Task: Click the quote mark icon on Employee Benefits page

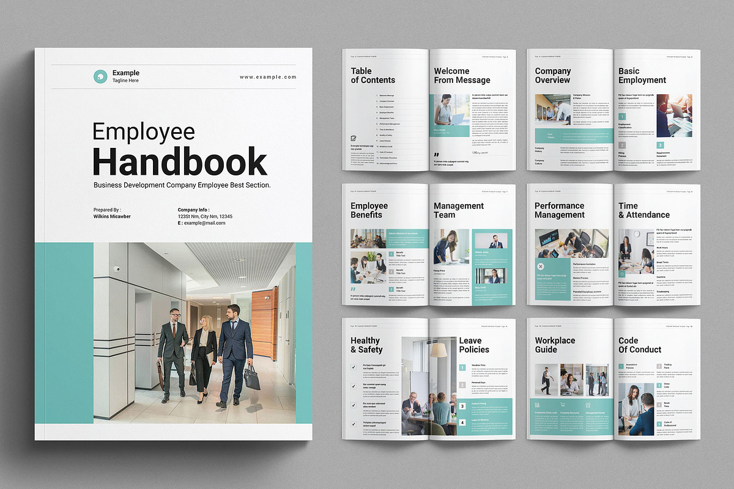Action: [x=353, y=290]
